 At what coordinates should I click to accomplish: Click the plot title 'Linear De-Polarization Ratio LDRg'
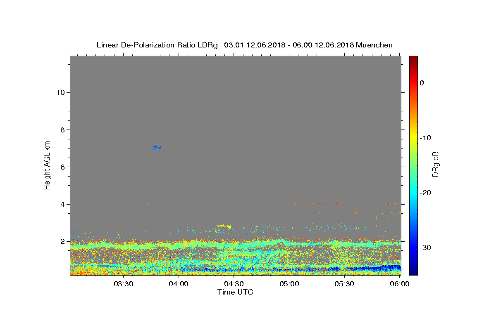[x=157, y=45]
